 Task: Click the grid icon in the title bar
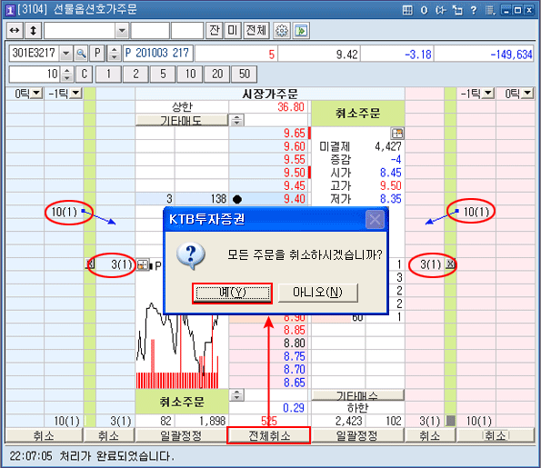(407, 10)
